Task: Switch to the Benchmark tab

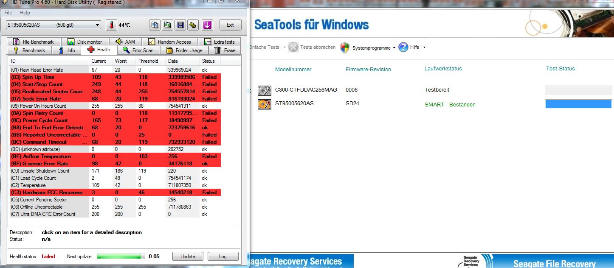Action: click(x=29, y=50)
